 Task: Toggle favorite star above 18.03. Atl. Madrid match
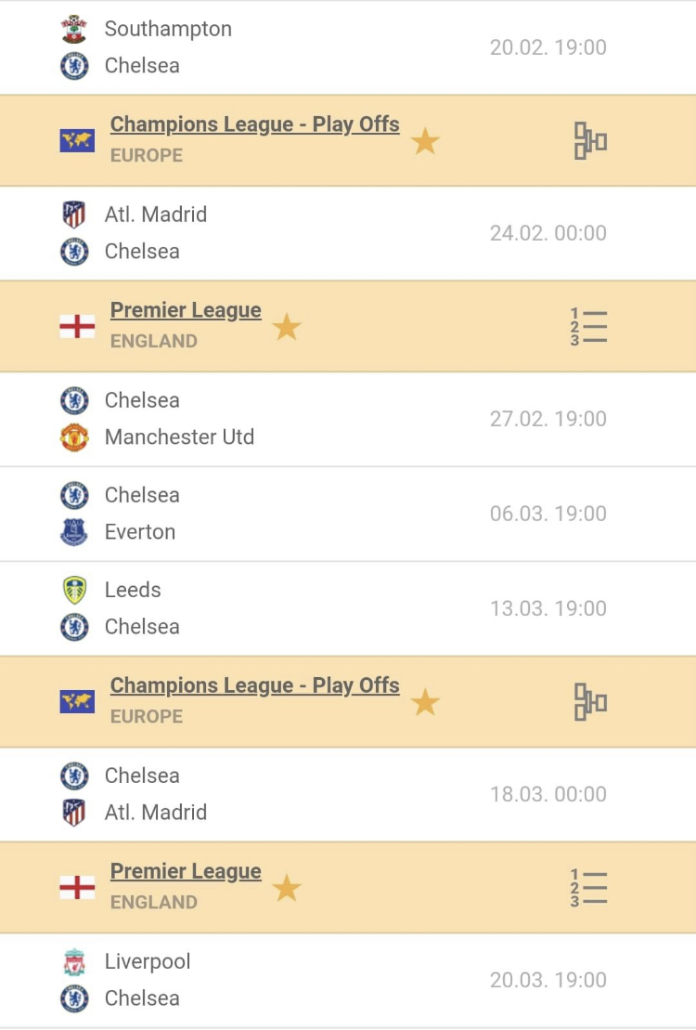tap(425, 703)
